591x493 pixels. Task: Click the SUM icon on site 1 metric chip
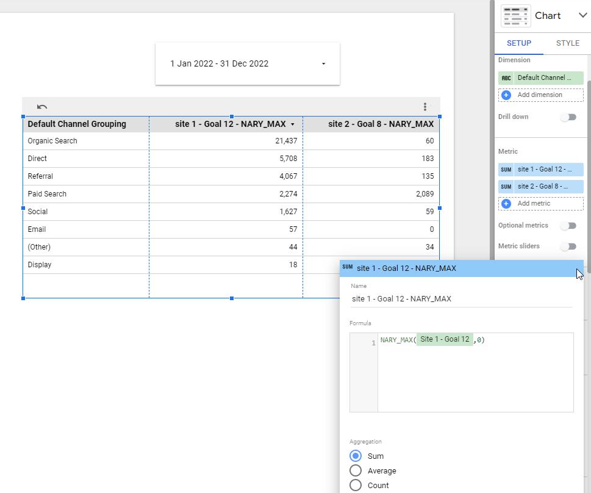[506, 170]
